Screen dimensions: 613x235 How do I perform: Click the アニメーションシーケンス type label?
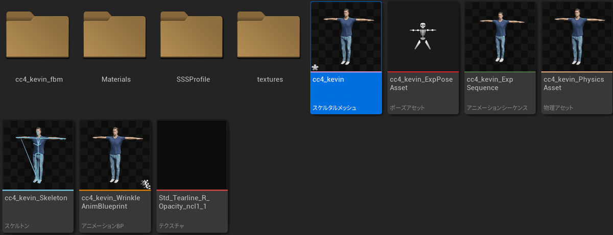pos(497,108)
